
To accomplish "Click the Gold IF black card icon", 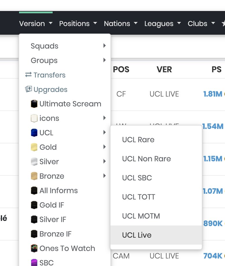I will pyautogui.click(x=34, y=205).
